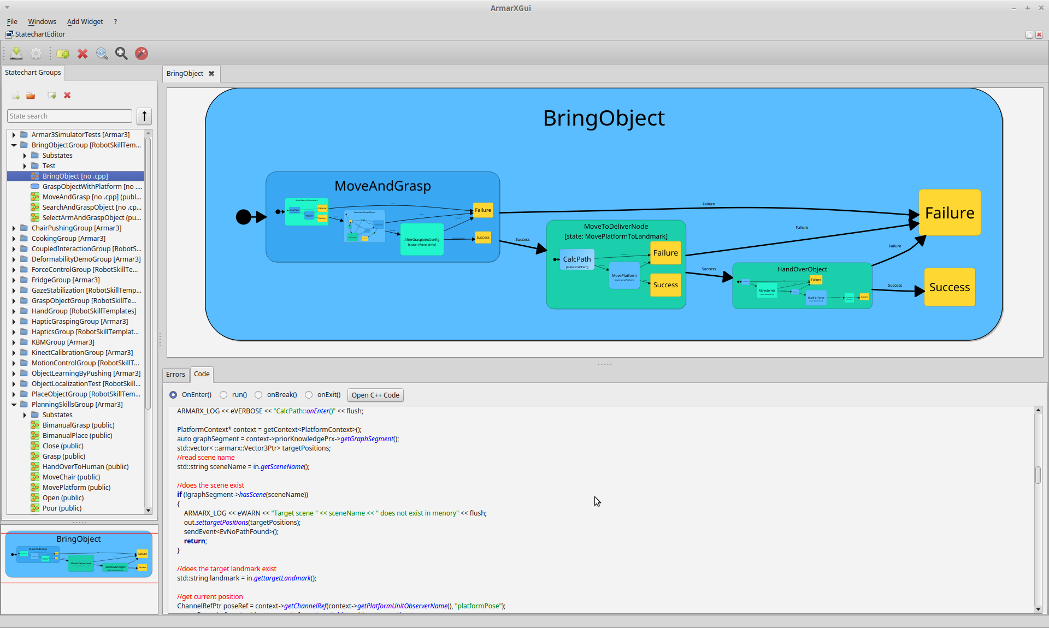Click the BringObject minimap thumbnail
Screen dimensions: 1049x628
(x=79, y=554)
